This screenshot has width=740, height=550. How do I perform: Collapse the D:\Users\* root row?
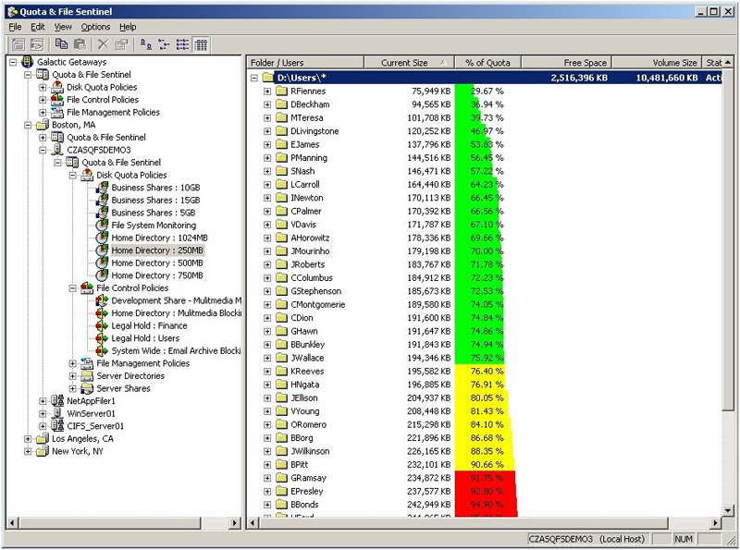point(253,78)
